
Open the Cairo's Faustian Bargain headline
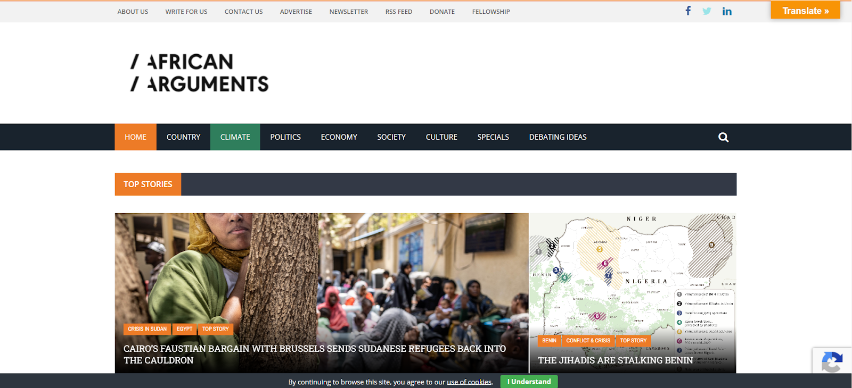(315, 355)
